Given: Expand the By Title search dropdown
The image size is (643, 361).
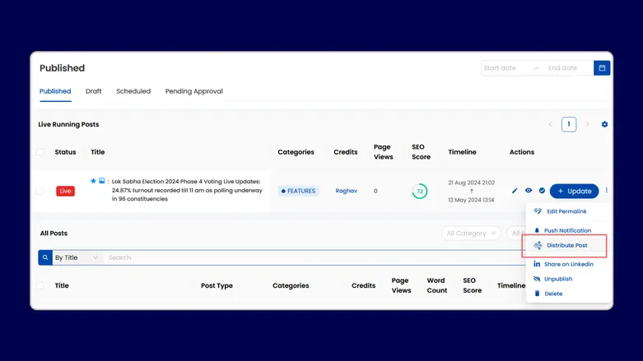Looking at the screenshot, I should coord(76,257).
